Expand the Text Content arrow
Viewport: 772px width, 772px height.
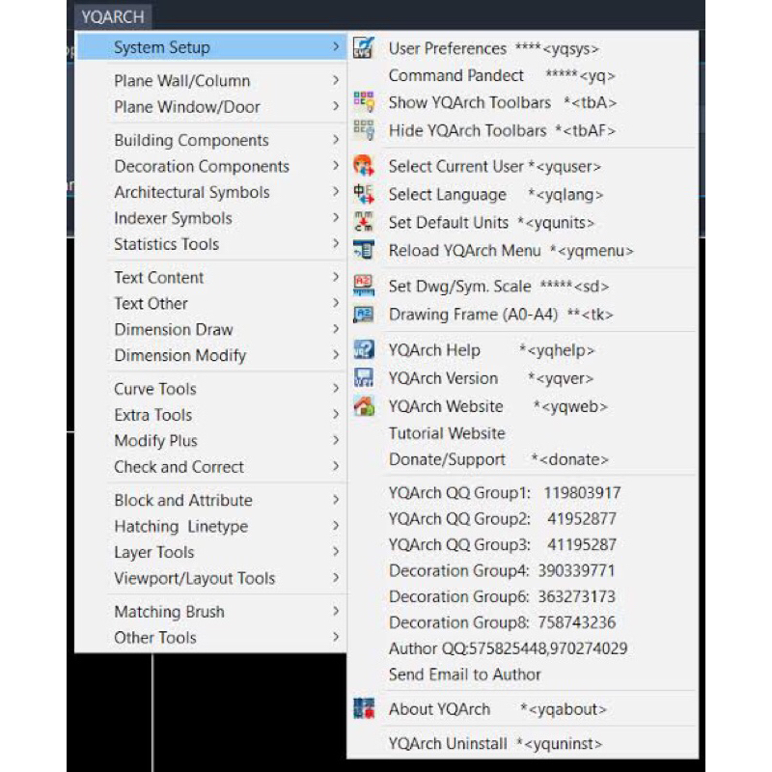tap(335, 277)
